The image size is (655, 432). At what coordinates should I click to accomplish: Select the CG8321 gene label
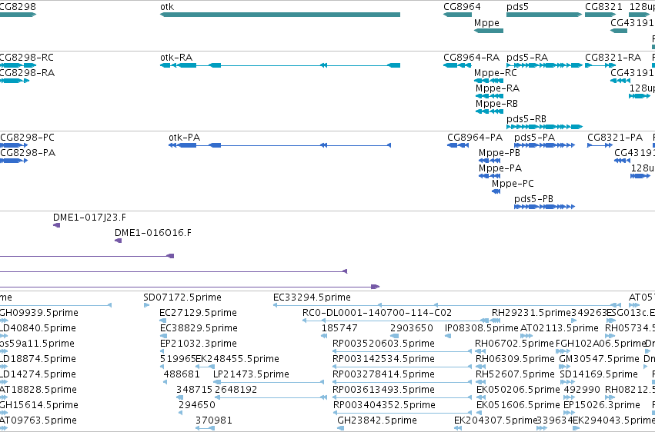(603, 7)
